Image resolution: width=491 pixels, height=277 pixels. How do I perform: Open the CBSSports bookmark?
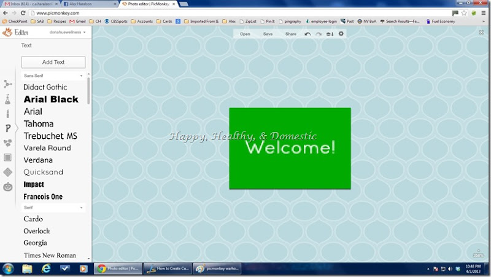[116, 21]
